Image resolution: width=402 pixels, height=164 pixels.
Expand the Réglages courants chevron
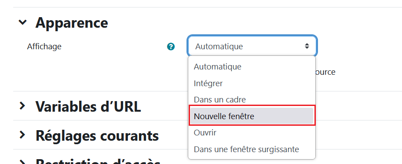[x=23, y=135]
